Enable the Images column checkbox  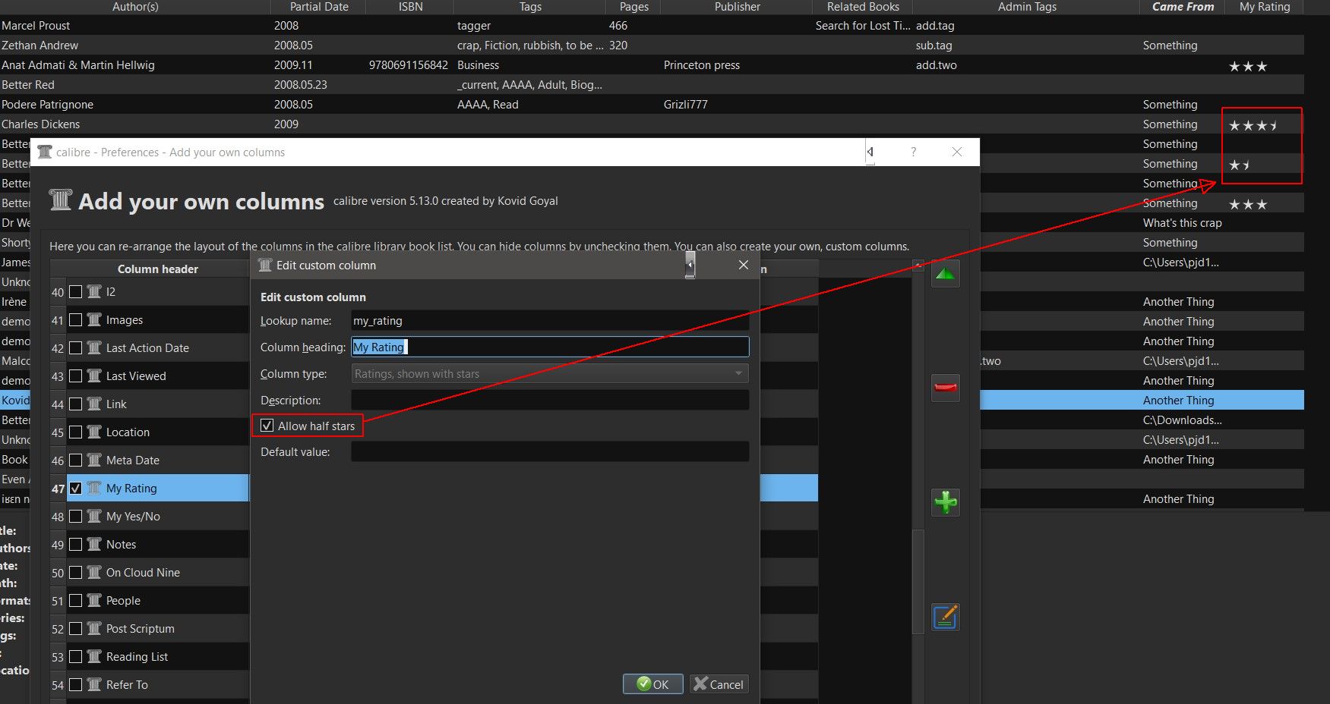tap(76, 319)
